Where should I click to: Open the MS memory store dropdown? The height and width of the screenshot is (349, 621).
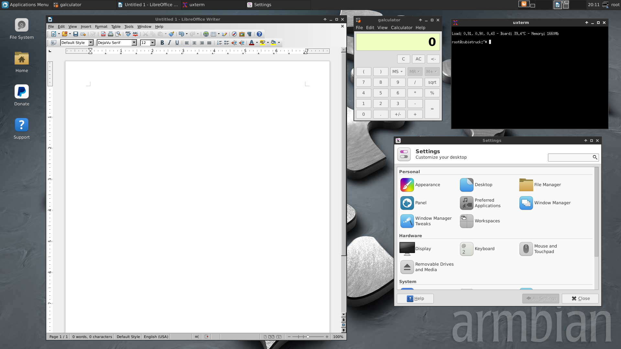[x=398, y=72]
